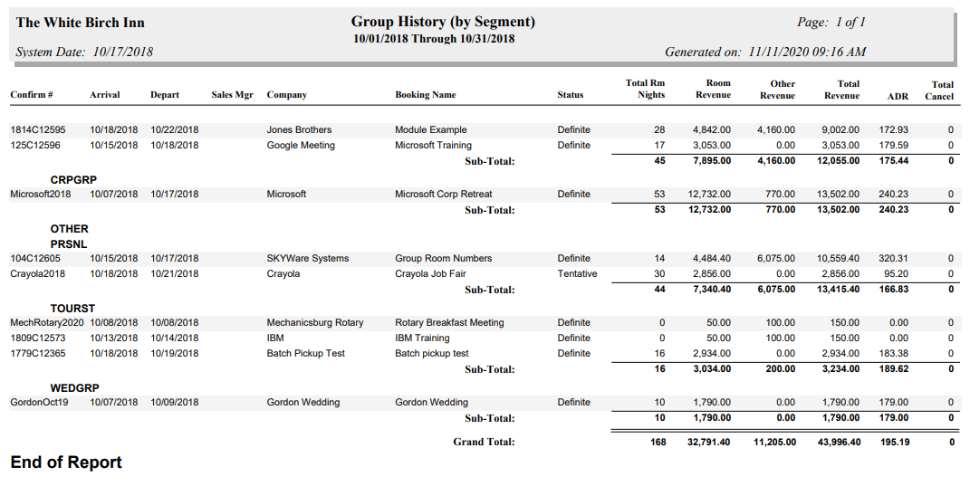
Task: Click the 'Total Rm Nights' column header
Action: pos(645,89)
